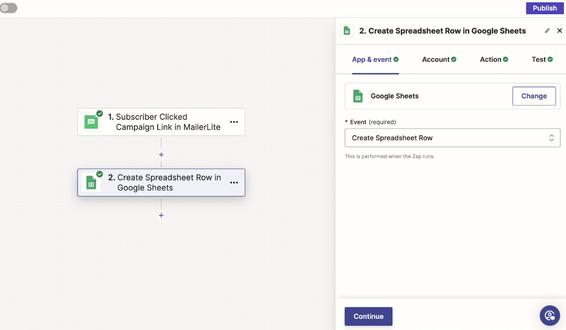Toggle the Zap on/off switch
This screenshot has width=566, height=330.
click(9, 8)
